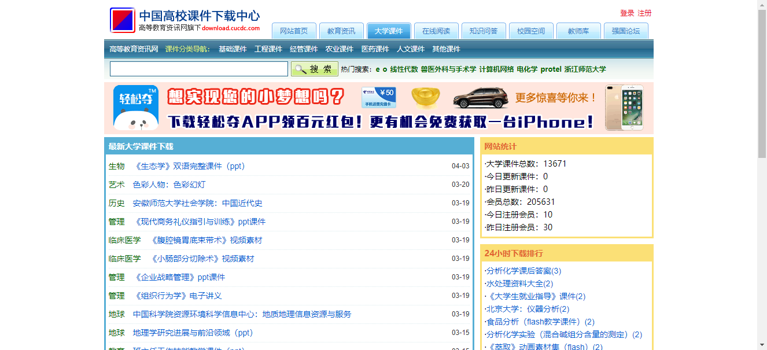Select the 大学课件 tab
This screenshot has height=350, width=767.
point(389,31)
